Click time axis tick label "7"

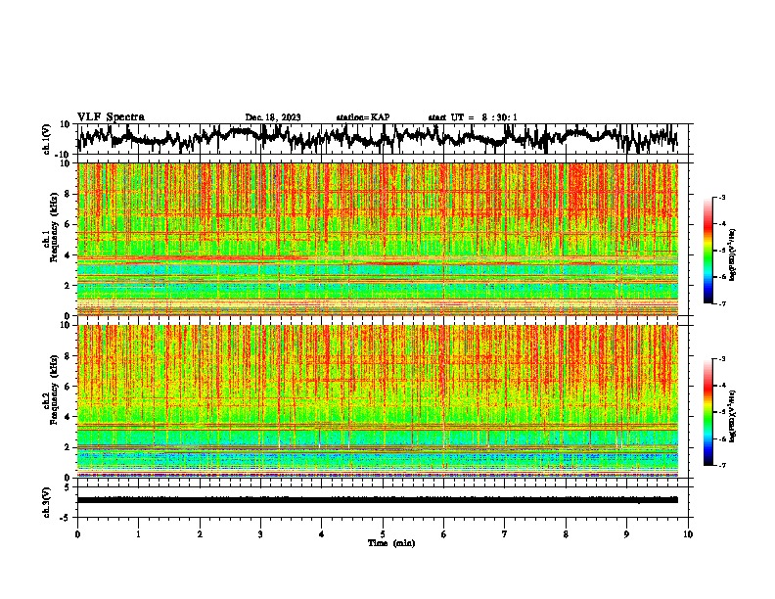click(x=505, y=534)
